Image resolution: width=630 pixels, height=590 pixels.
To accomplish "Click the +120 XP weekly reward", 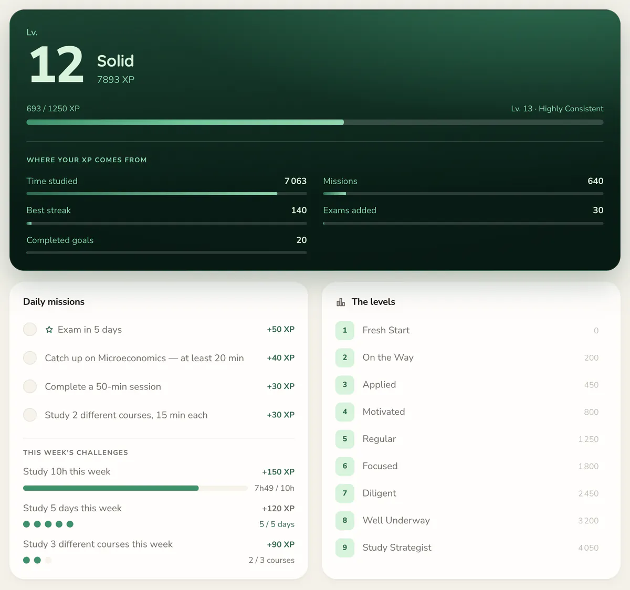I will 278,509.
